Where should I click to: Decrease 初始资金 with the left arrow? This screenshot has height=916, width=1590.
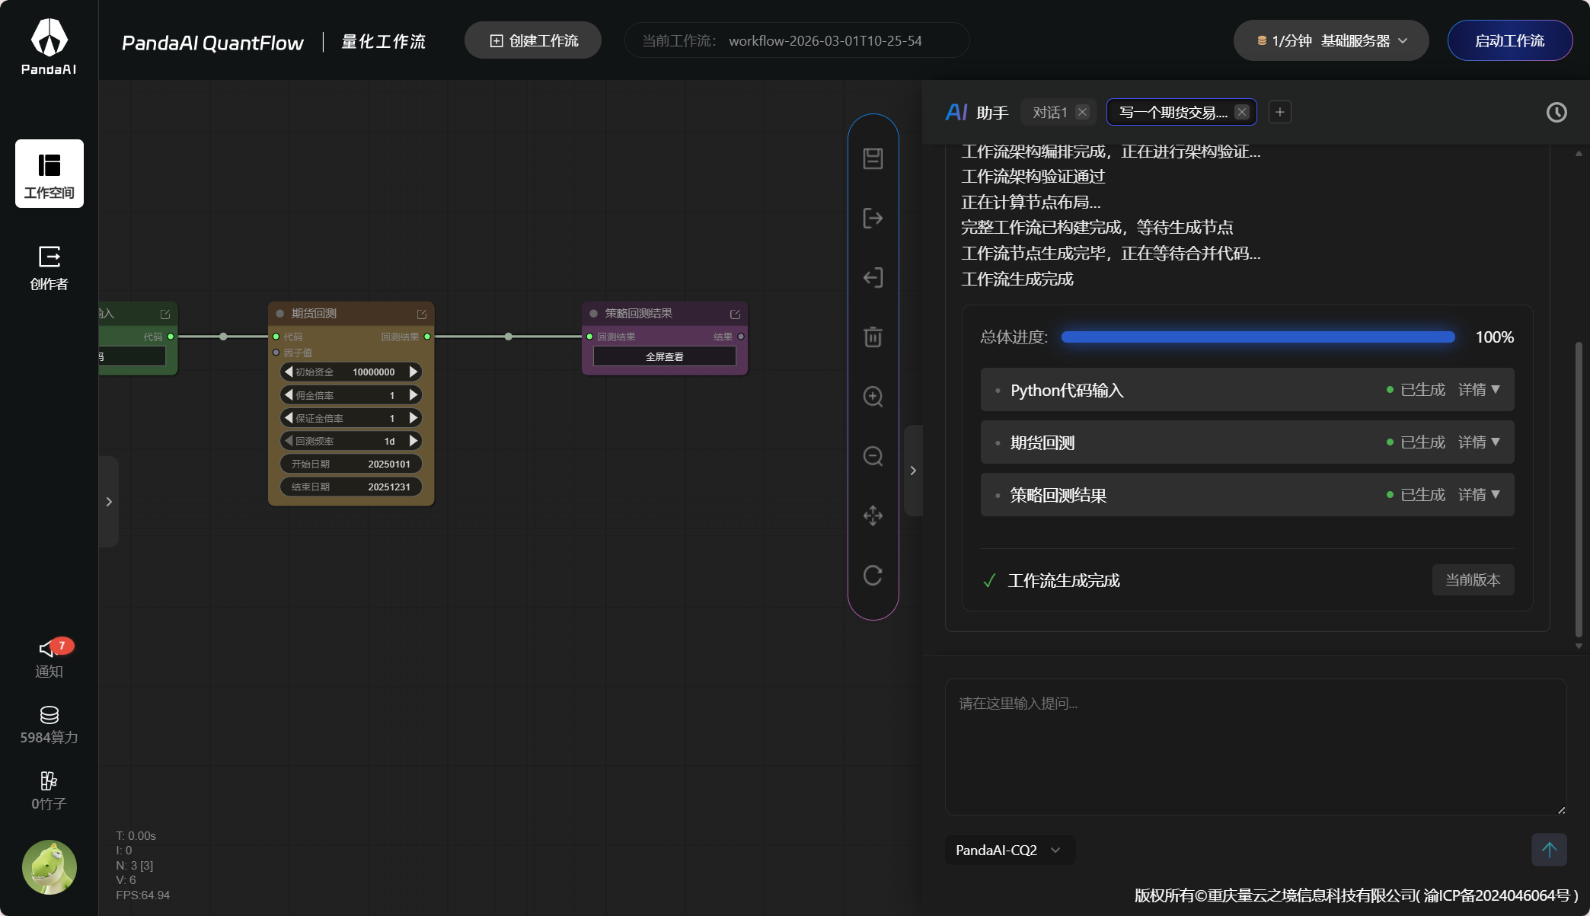[x=289, y=372]
